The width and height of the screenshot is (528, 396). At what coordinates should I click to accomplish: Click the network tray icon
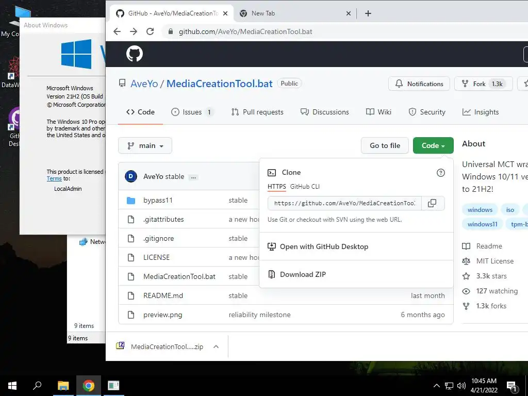pos(449,386)
